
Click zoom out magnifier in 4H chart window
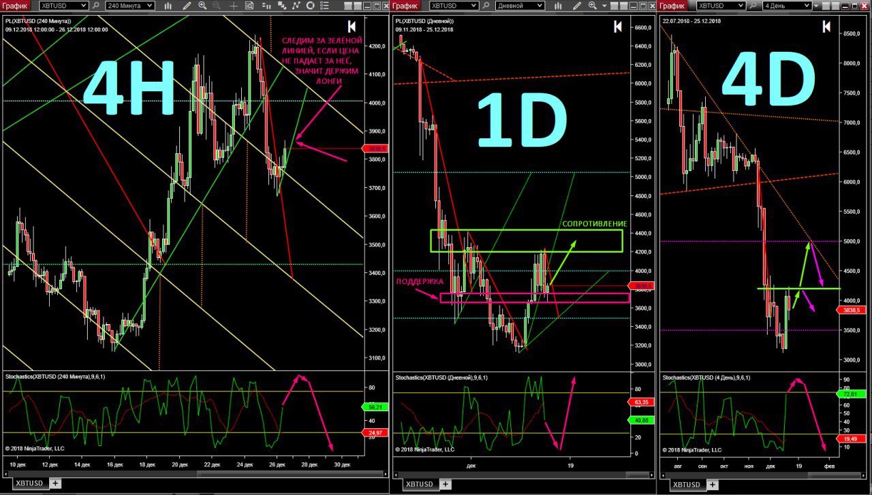[217, 5]
